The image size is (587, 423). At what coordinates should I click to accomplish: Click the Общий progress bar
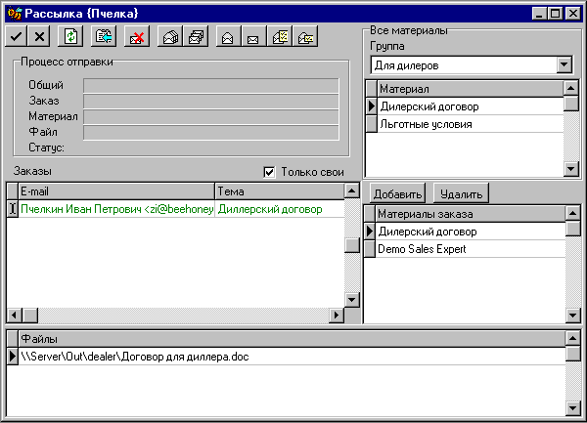coord(211,86)
